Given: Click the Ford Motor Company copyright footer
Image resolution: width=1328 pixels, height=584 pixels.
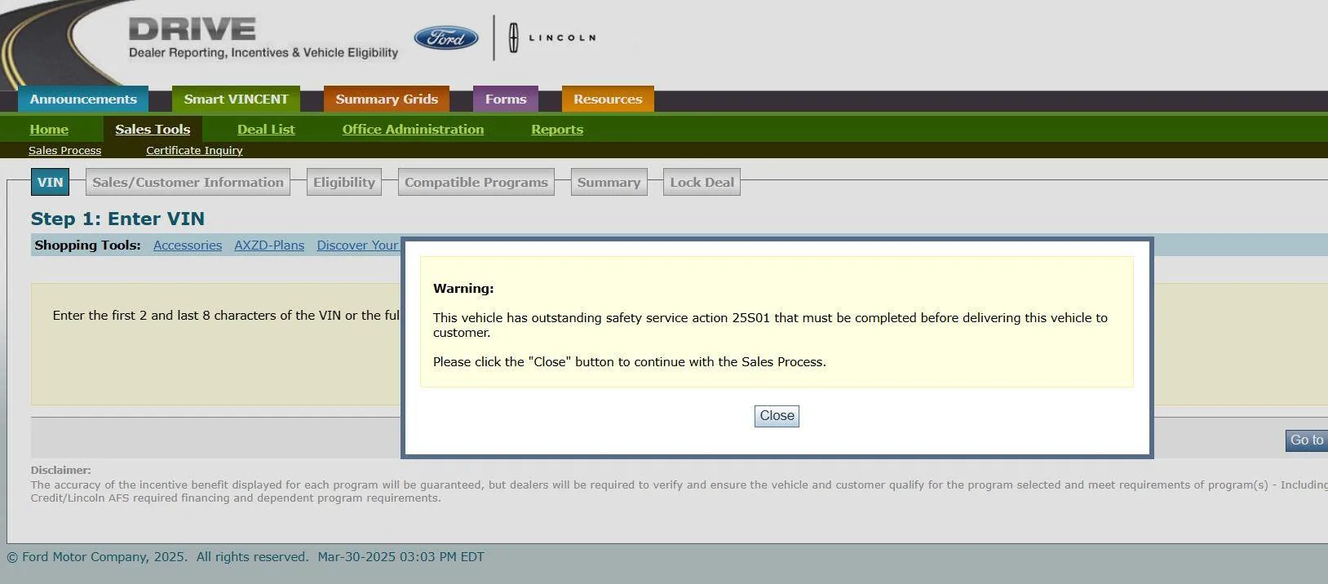Looking at the screenshot, I should point(246,557).
